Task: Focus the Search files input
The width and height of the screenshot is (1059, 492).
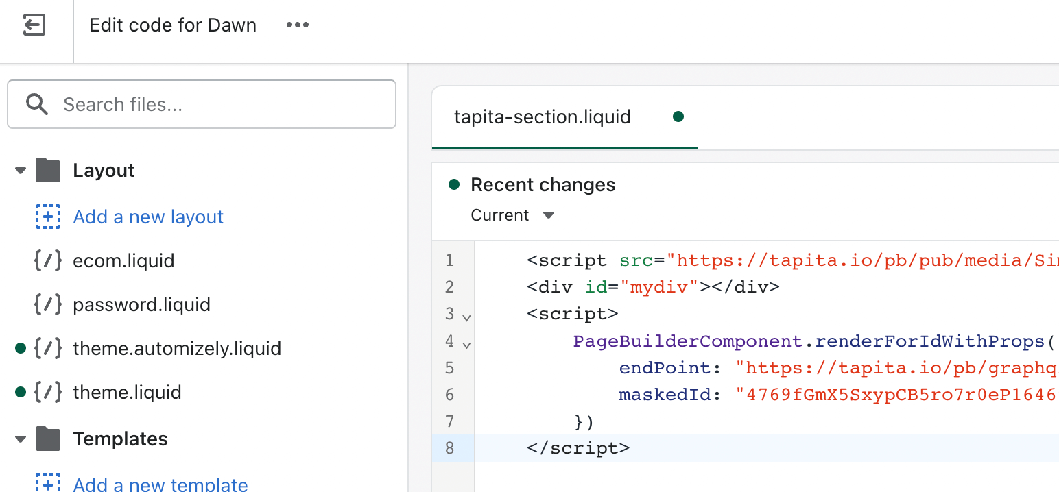Action: pos(219,104)
